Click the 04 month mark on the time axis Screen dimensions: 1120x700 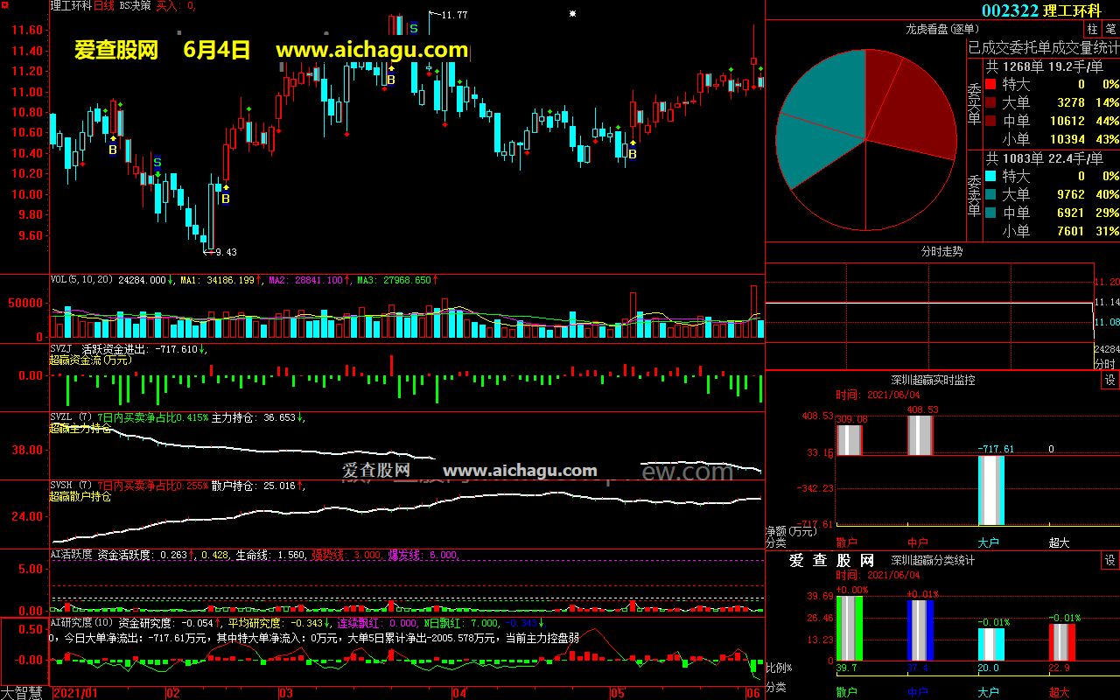tap(459, 693)
